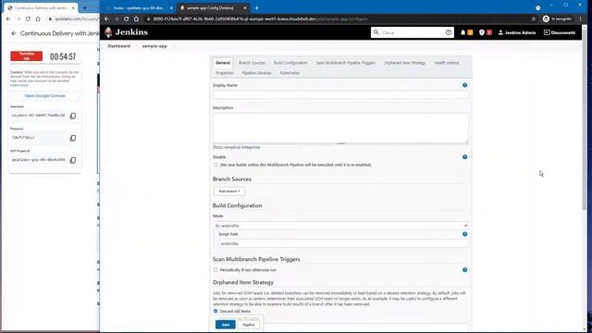Open the Chrome three-dot menu in Jenkins window
This screenshot has width=592, height=333.
581,18
